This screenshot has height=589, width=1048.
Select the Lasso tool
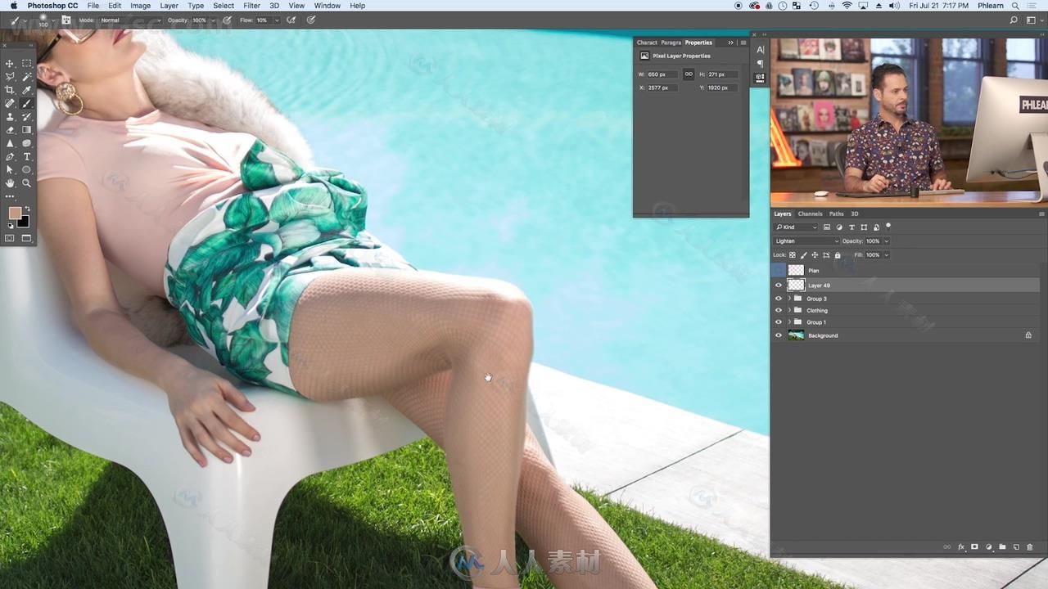coord(10,76)
